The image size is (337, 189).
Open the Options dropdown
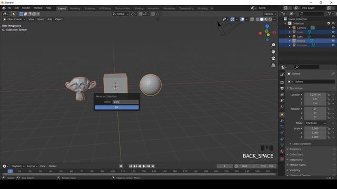[270, 14]
